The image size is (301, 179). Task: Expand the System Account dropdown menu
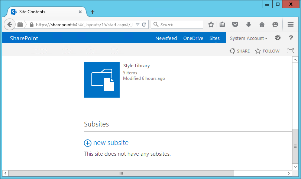[249, 38]
